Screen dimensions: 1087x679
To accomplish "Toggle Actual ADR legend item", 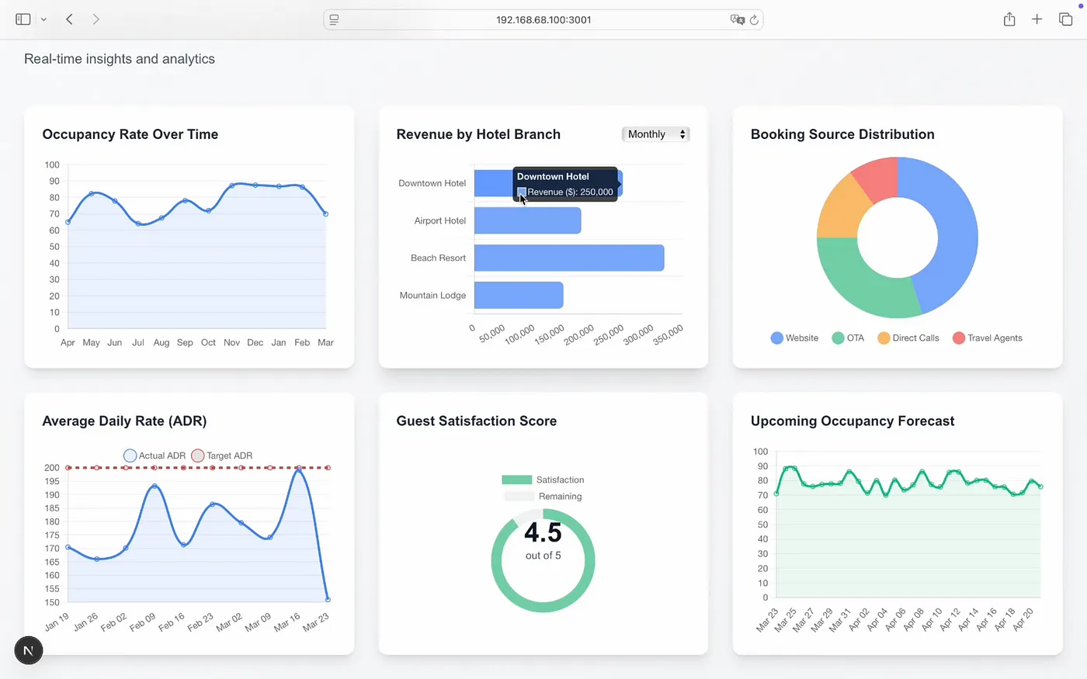I will pyautogui.click(x=155, y=456).
